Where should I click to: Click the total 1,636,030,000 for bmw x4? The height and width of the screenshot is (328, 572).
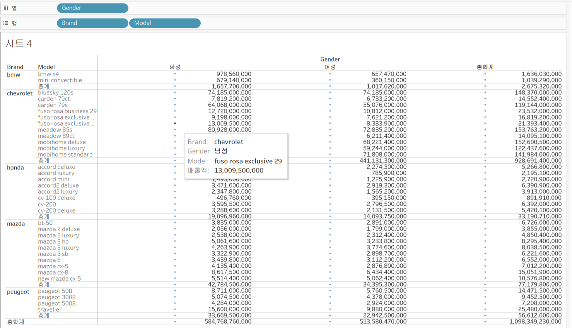542,74
